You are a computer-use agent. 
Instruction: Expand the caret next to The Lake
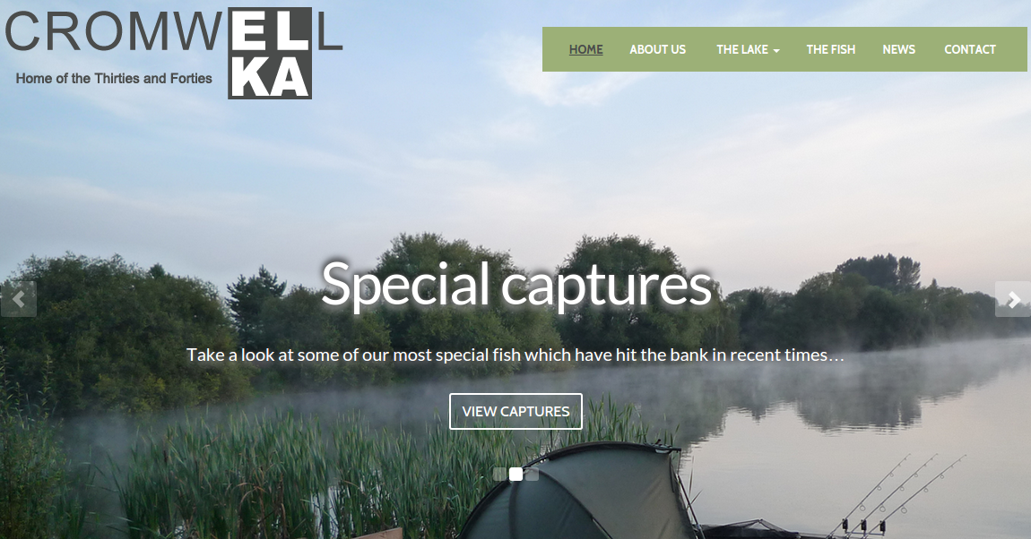tap(776, 50)
